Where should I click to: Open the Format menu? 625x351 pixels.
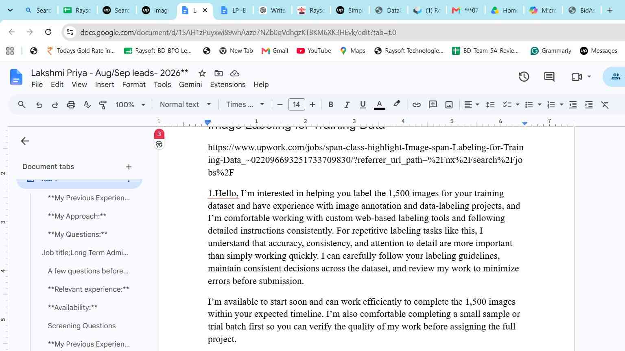tap(133, 84)
